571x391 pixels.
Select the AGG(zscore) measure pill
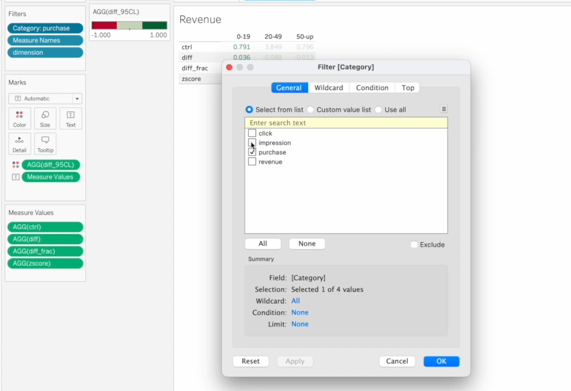pyautogui.click(x=45, y=263)
